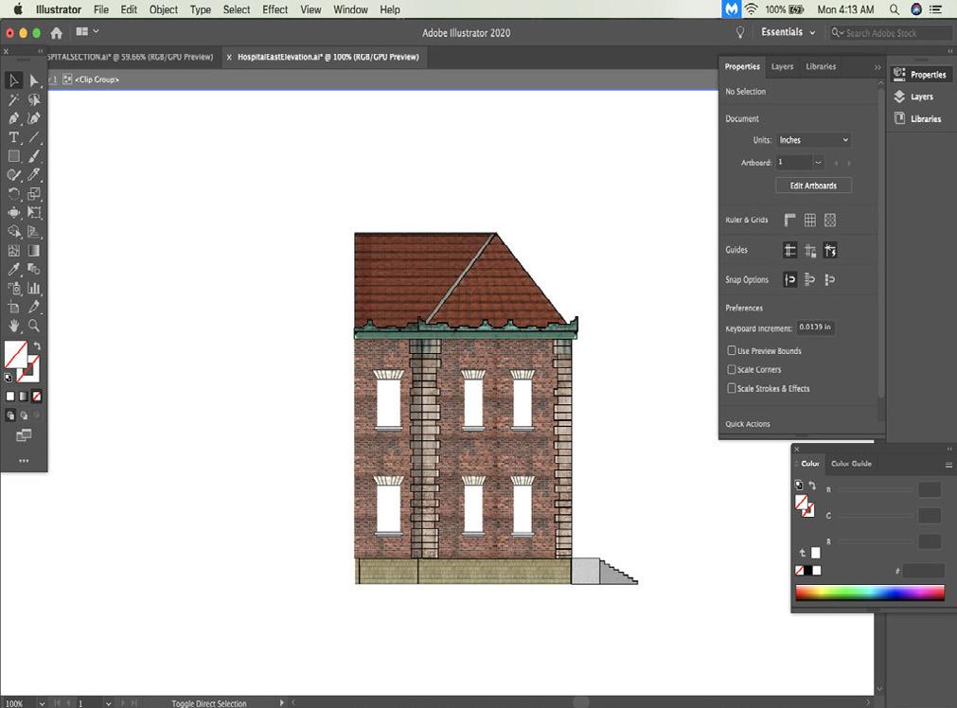Enable Use Preview Bounds checkbox
The width and height of the screenshot is (957, 708).
(732, 351)
